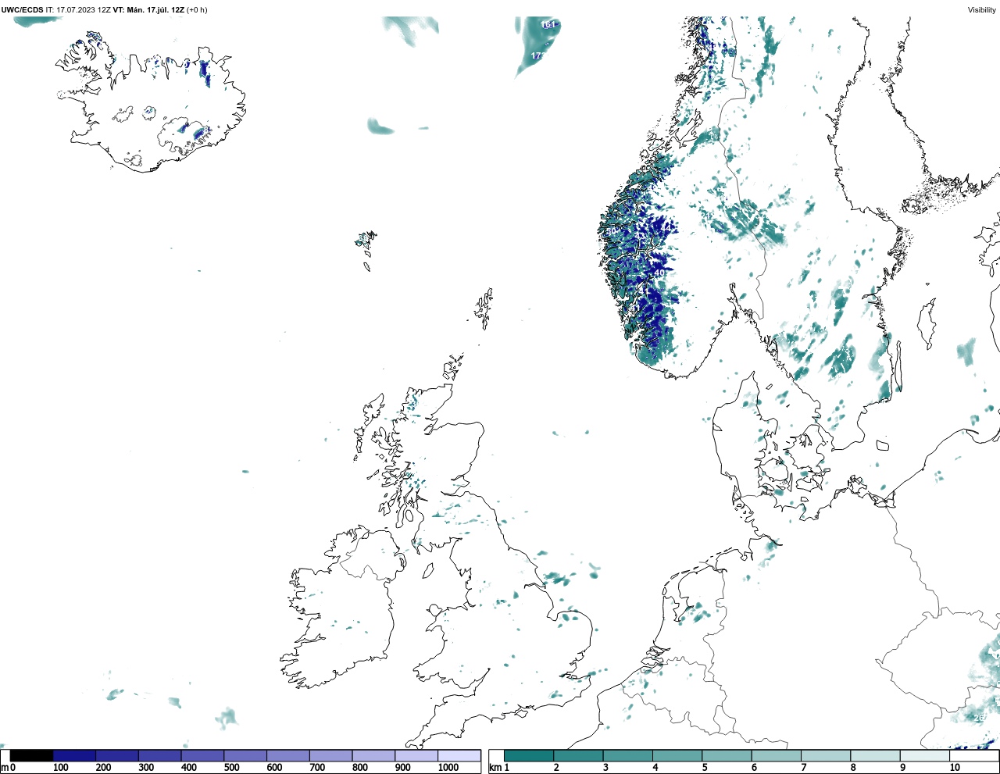
Task: Click the '1000' tick label in legend
Action: [x=448, y=768]
